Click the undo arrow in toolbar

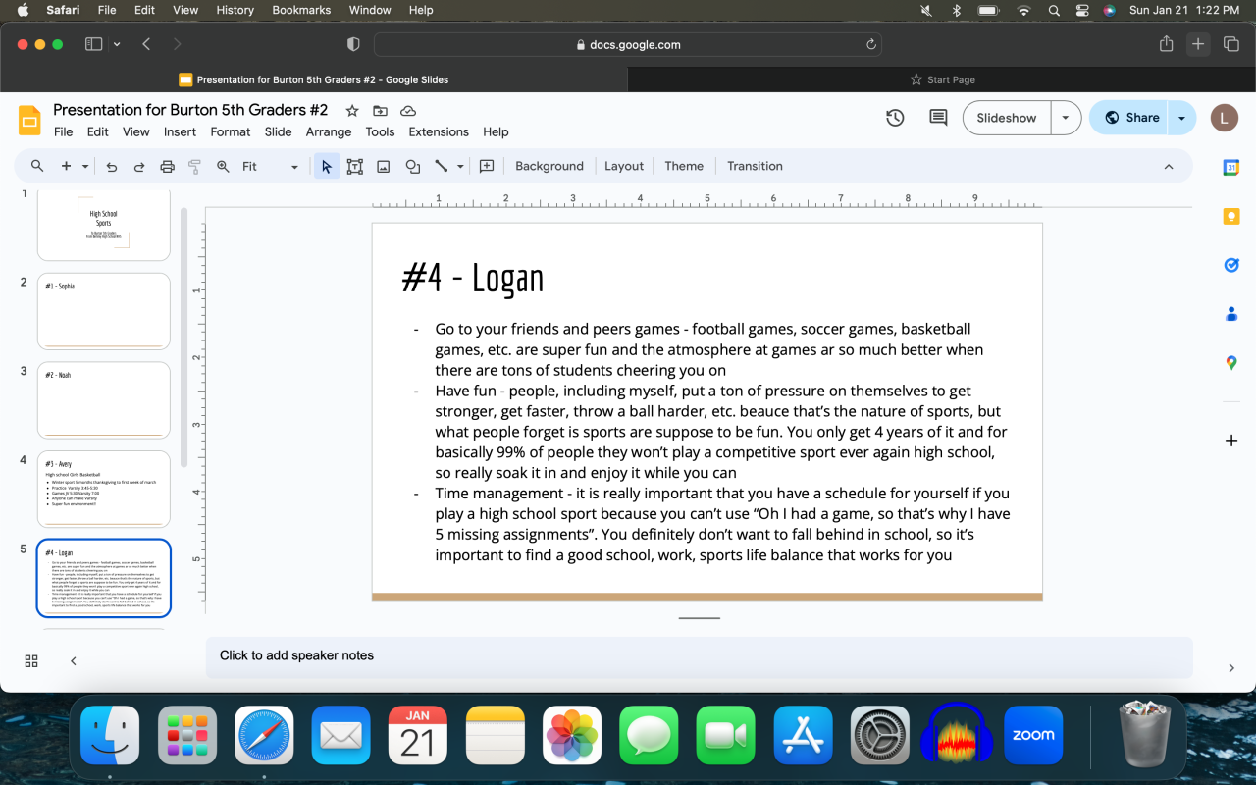112,167
